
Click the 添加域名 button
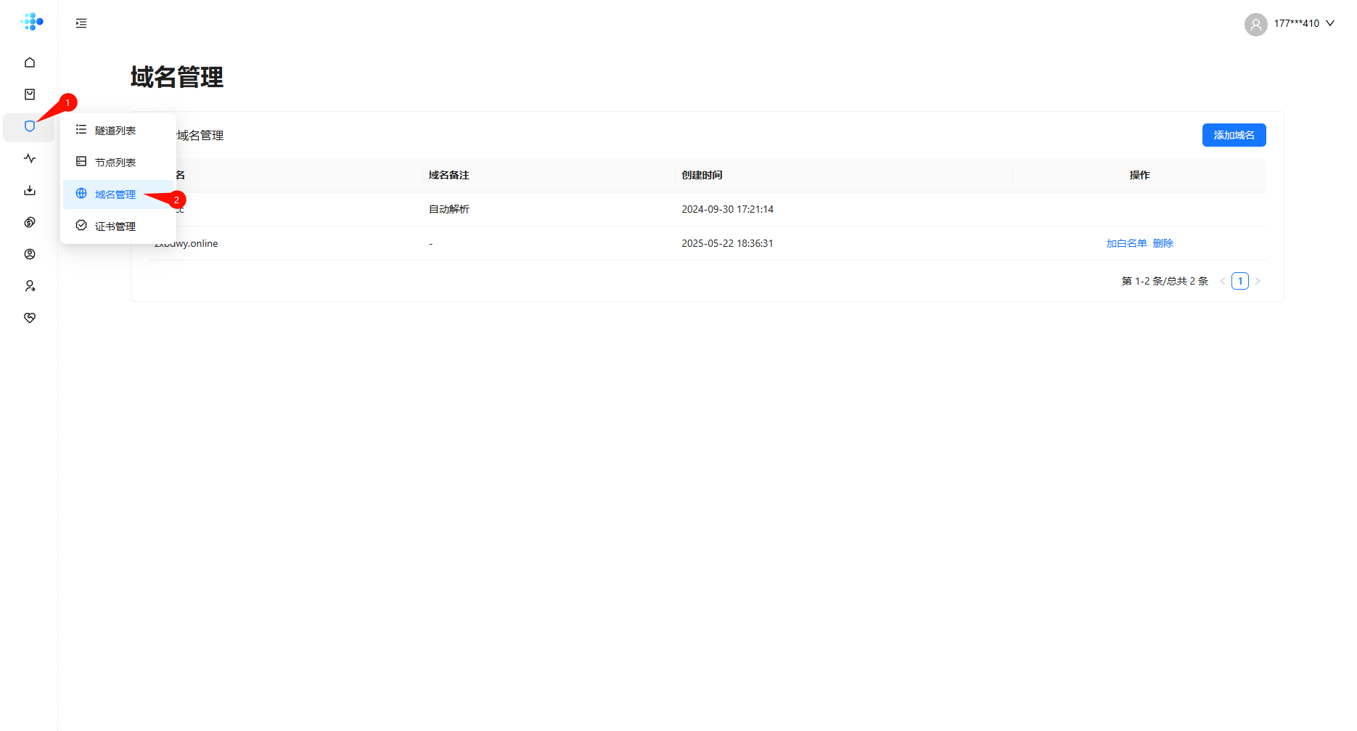click(x=1234, y=135)
